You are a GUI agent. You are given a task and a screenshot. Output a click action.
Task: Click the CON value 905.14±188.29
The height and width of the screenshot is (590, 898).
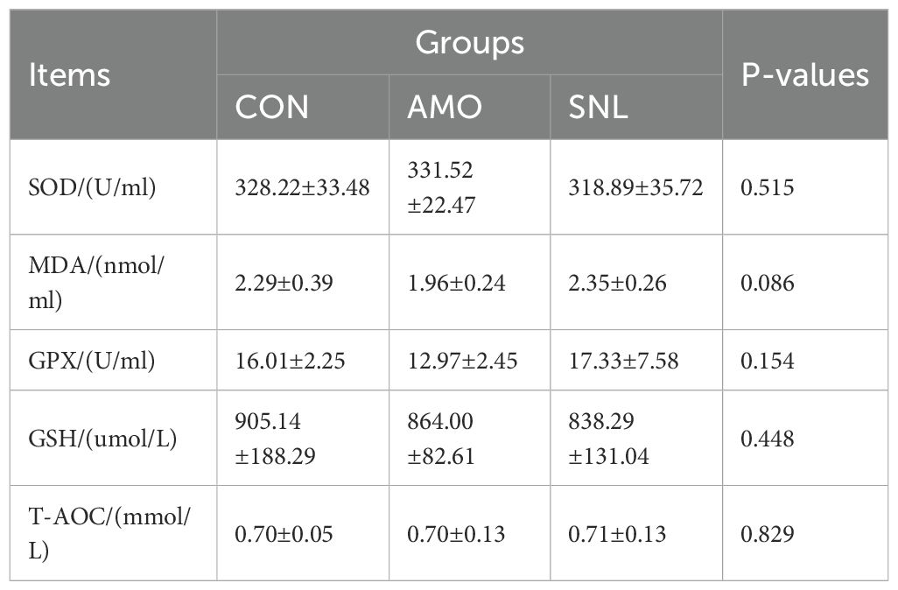tap(277, 439)
